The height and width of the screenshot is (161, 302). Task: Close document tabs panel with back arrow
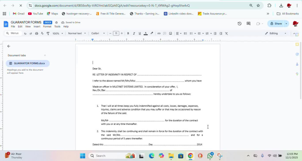(x=9, y=46)
